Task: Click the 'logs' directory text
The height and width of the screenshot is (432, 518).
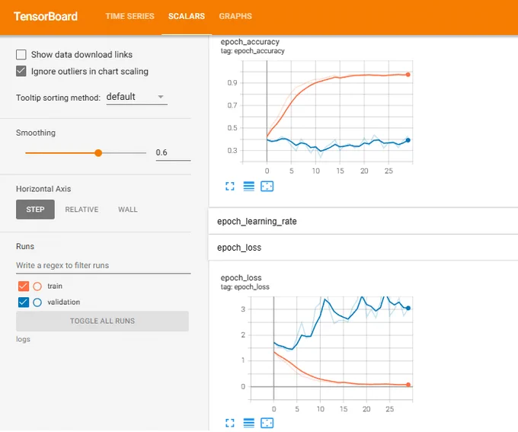Action: tap(23, 339)
